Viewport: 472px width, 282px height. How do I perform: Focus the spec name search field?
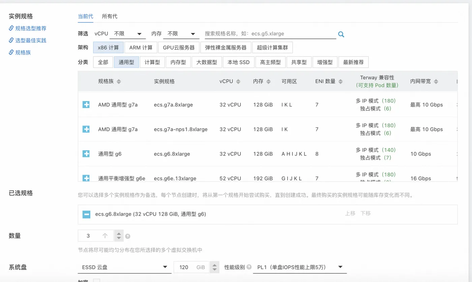click(x=270, y=34)
